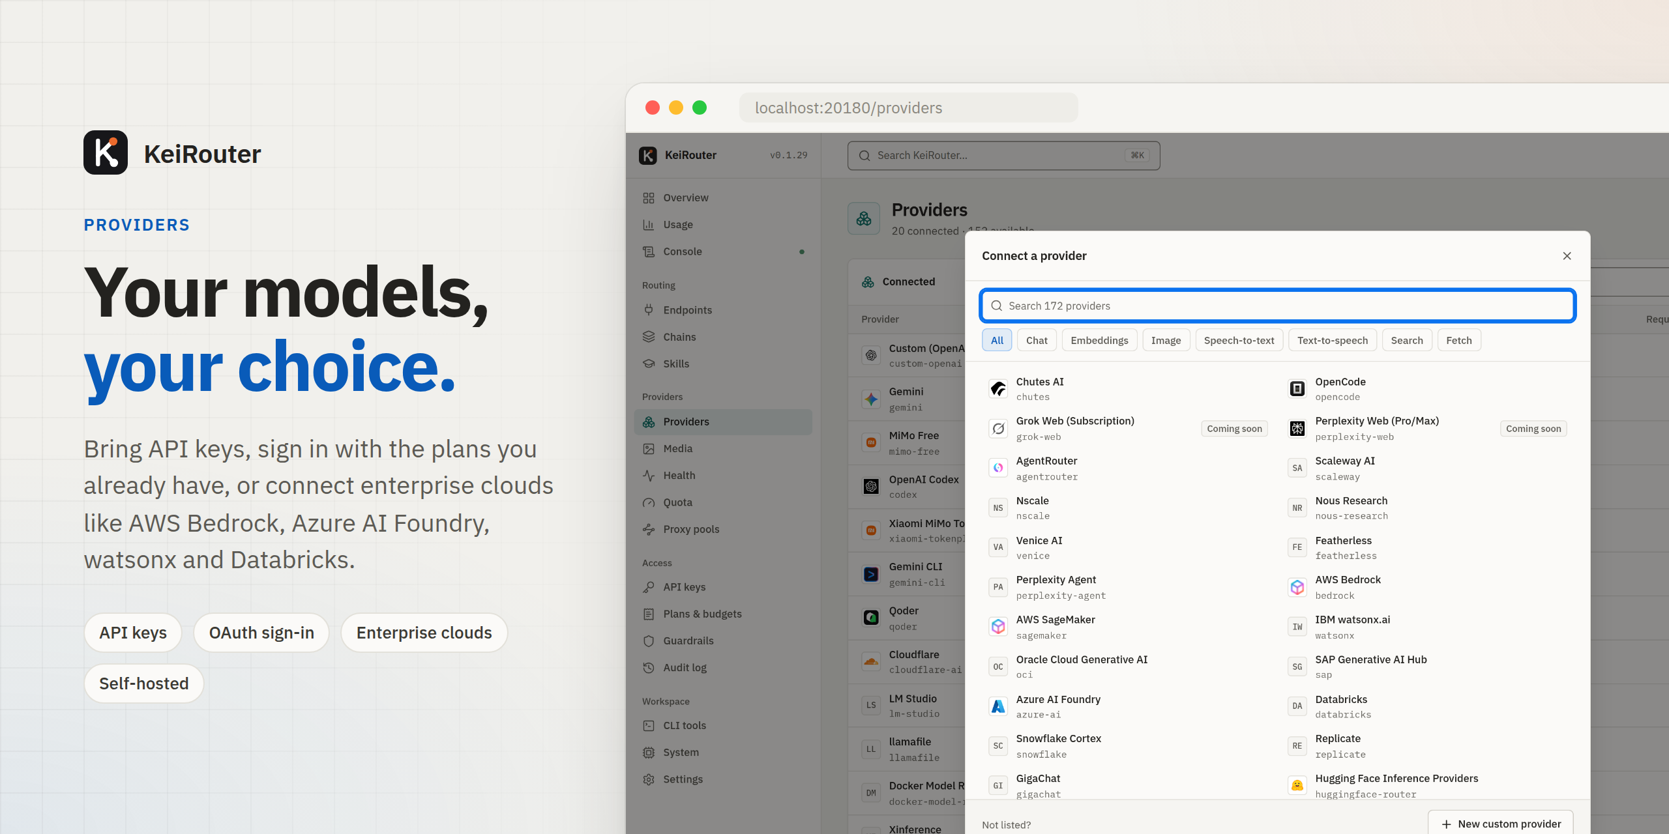Filter providers by Embeddings
This screenshot has width=1669, height=834.
pos(1099,340)
